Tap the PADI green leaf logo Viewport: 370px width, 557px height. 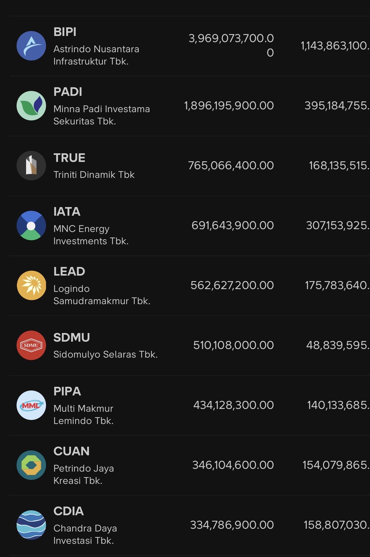[31, 106]
